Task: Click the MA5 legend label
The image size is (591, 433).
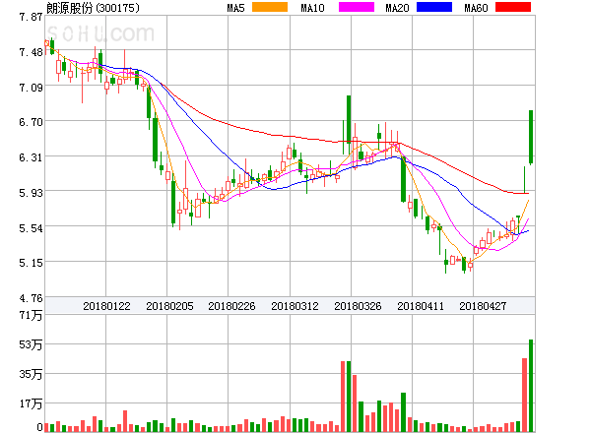Action: [x=235, y=8]
